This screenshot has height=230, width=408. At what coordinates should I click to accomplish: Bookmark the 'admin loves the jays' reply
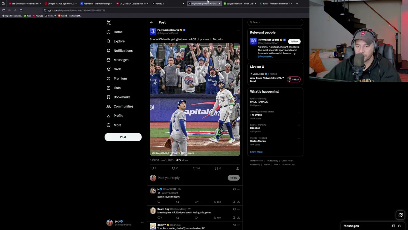tap(234, 202)
